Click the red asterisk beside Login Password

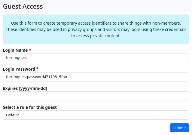click(x=38, y=69)
